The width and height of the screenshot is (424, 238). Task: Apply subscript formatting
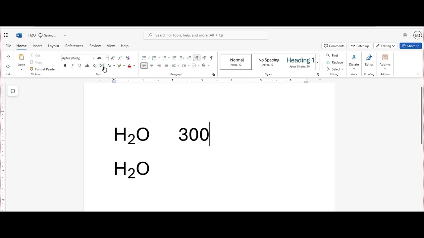click(94, 66)
